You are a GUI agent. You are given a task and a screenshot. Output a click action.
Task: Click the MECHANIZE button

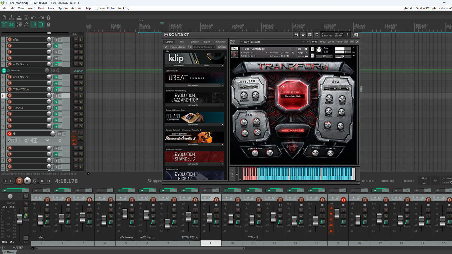pyautogui.click(x=293, y=130)
